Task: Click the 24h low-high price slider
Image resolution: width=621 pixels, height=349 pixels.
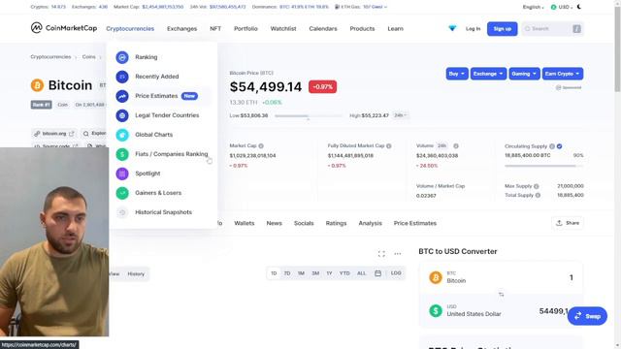Action: 309,116
